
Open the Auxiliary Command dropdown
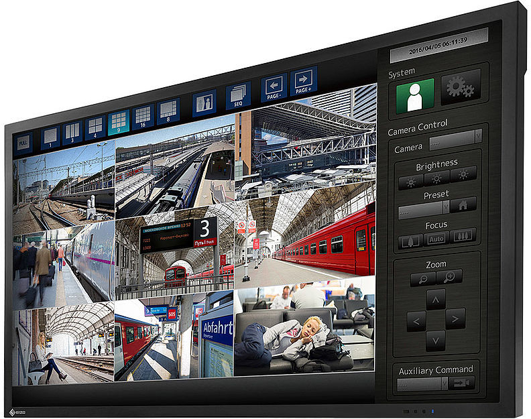click(x=422, y=384)
